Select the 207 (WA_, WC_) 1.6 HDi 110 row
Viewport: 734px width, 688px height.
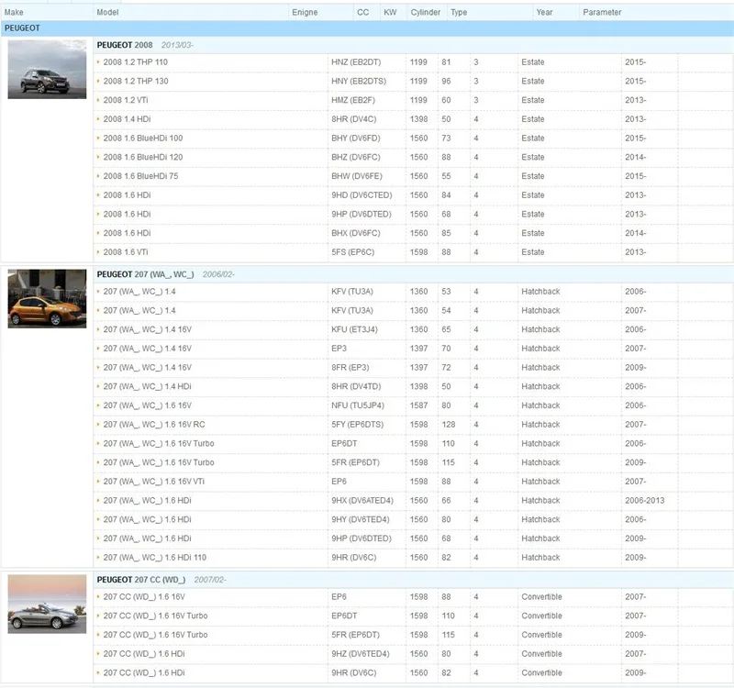(414, 558)
